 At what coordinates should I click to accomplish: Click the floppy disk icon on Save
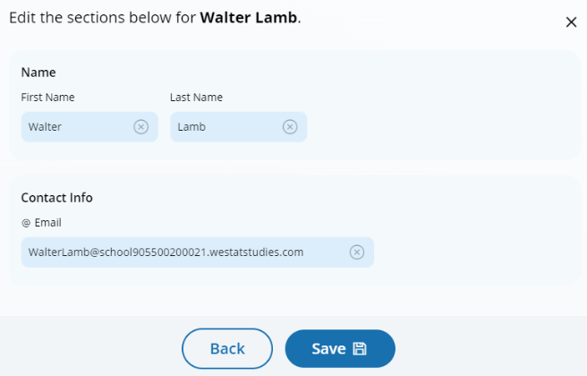[x=360, y=349]
